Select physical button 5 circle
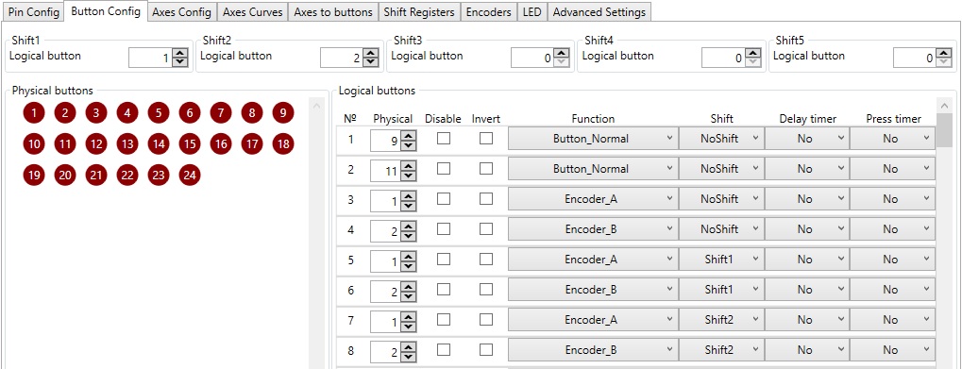This screenshot has height=369, width=962. click(x=159, y=113)
